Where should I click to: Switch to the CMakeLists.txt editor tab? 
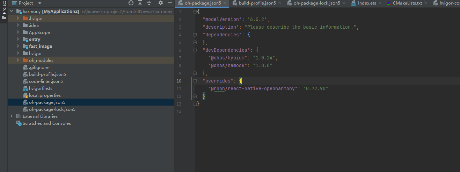click(x=407, y=3)
